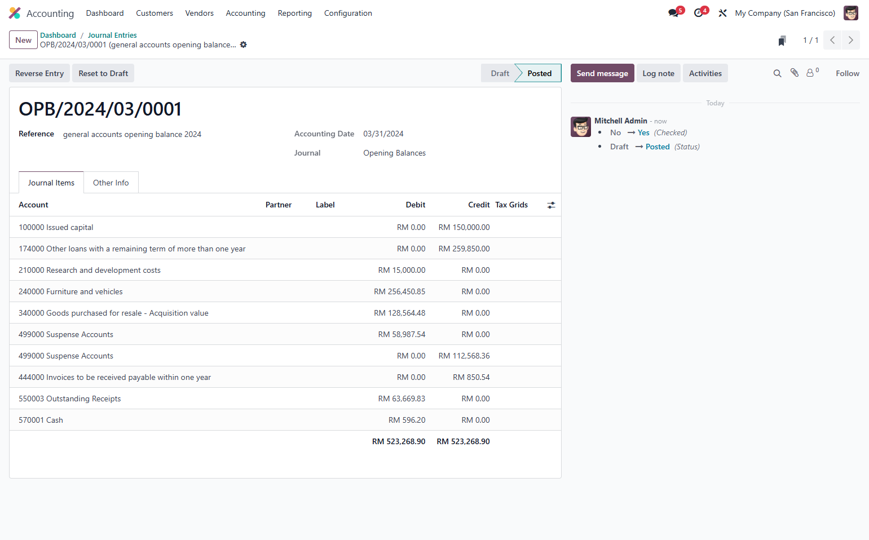Image resolution: width=869 pixels, height=540 pixels.
Task: Expand the Accounting top menu
Action: [245, 13]
